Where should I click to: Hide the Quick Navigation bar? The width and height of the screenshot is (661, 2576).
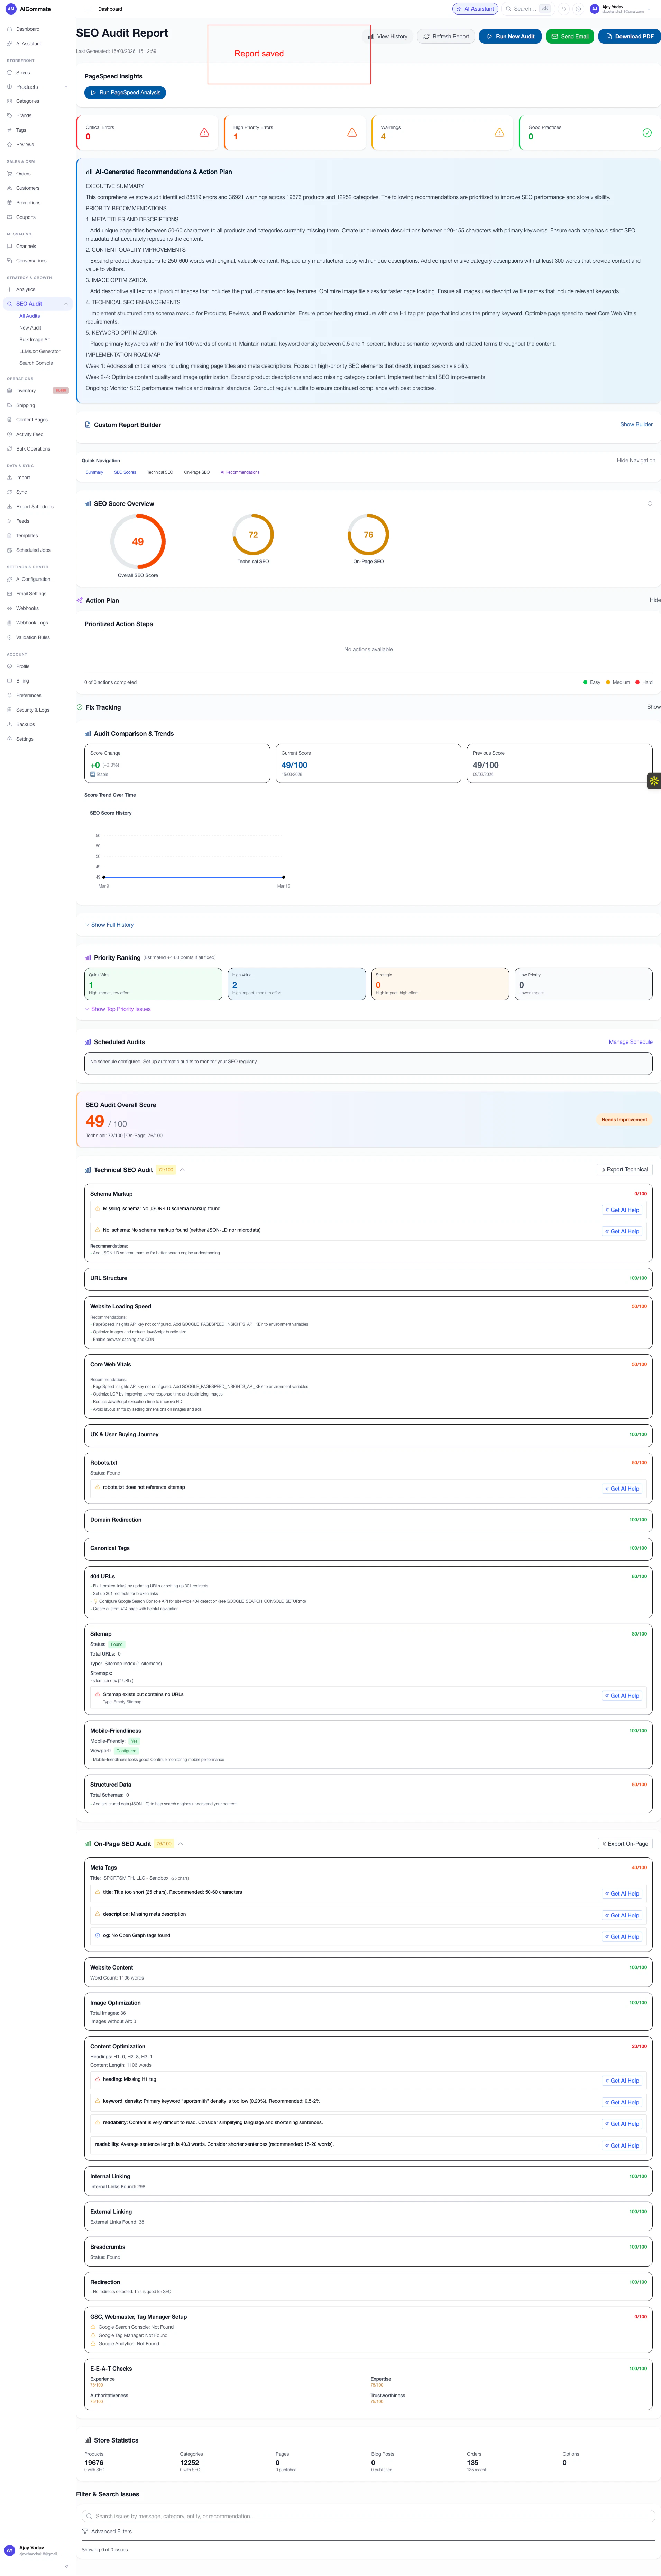[636, 461]
